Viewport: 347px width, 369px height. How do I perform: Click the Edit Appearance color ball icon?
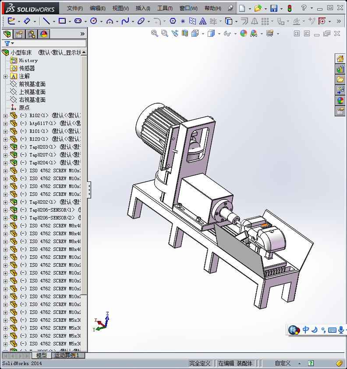244,33
